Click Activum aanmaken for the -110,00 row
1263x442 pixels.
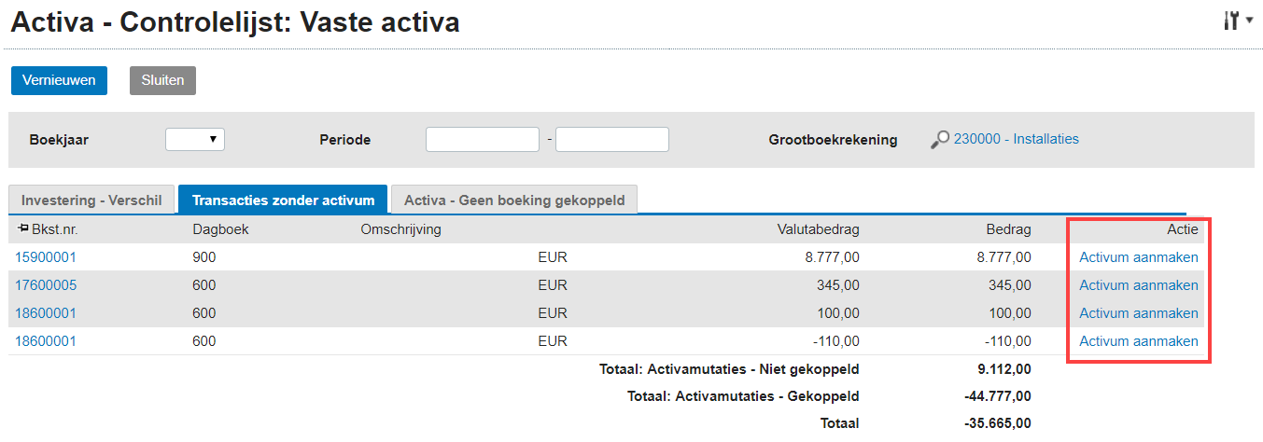click(x=1139, y=341)
